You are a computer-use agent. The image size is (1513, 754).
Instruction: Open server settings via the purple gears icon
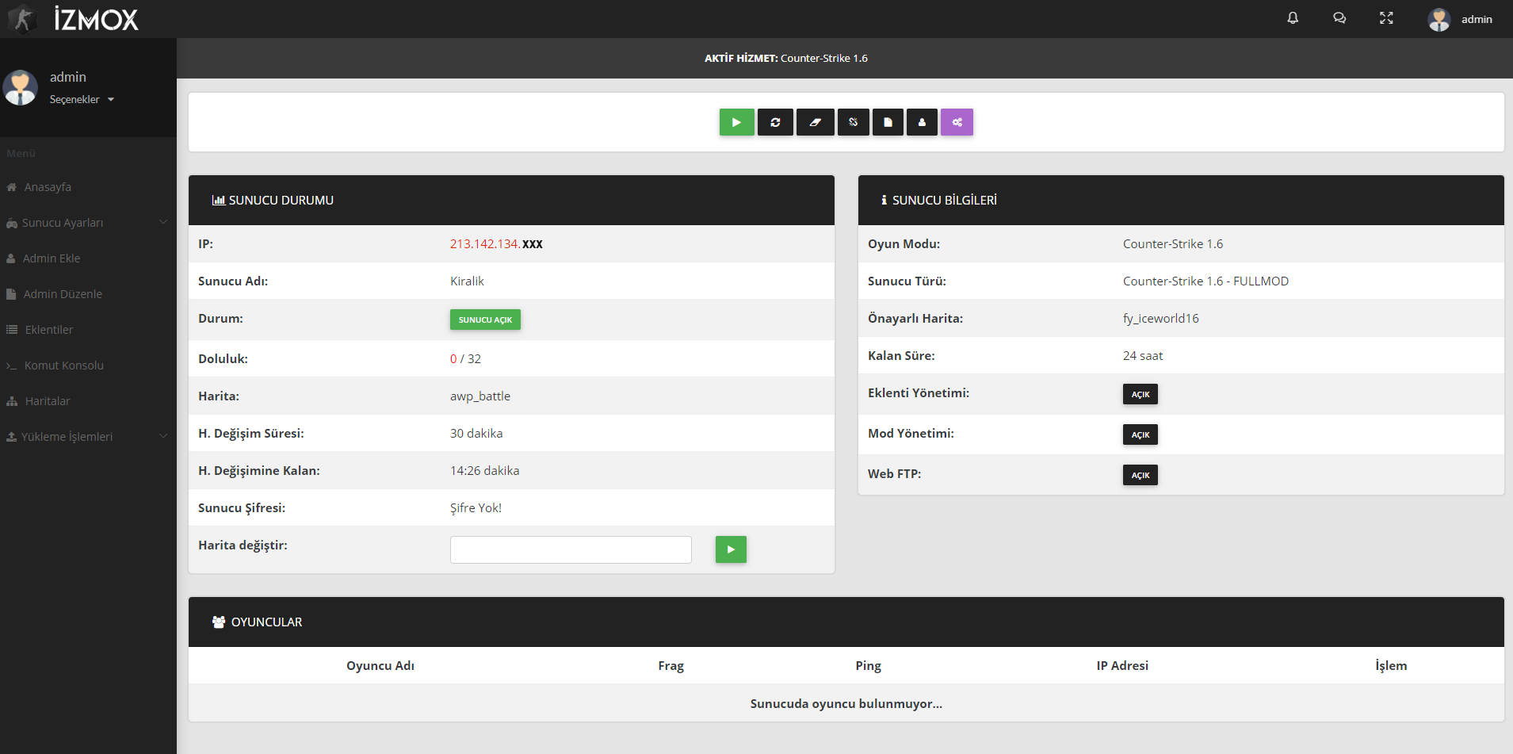[957, 122]
